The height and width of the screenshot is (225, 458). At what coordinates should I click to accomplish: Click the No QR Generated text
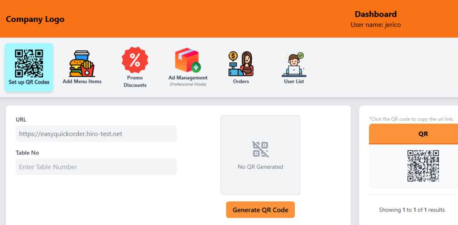coord(260,167)
